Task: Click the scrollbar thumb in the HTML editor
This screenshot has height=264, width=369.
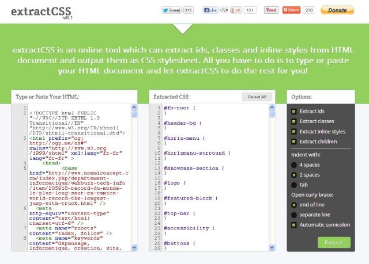Action: coord(134,114)
